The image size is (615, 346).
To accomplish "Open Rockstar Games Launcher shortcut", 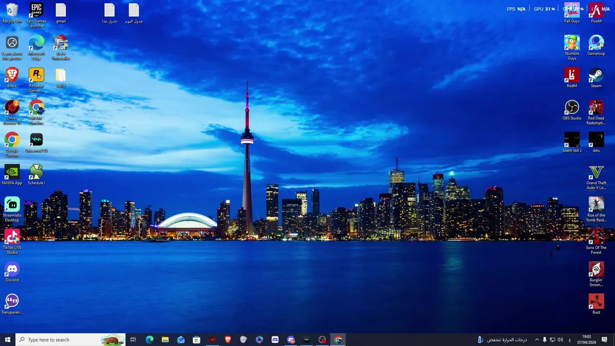I will [x=36, y=80].
